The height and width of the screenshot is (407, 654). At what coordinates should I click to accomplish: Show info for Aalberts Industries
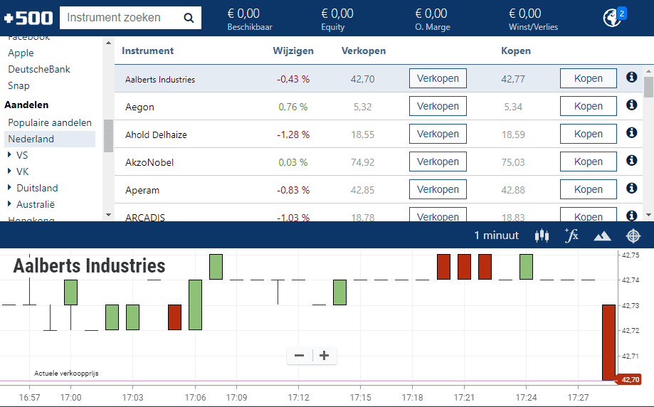(x=631, y=78)
